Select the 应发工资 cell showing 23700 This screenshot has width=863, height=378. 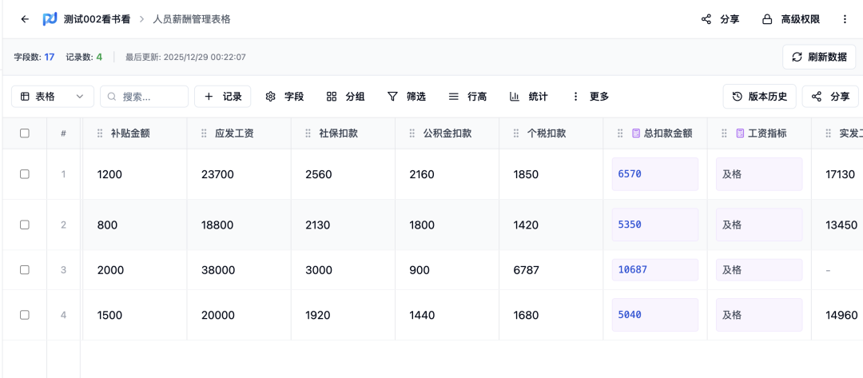click(239, 174)
